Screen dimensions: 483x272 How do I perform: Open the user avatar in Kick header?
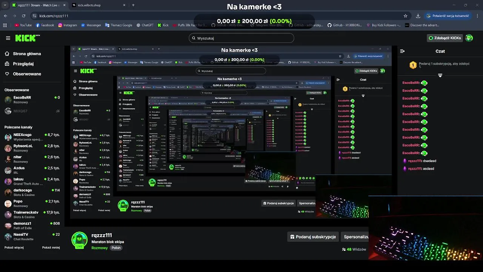tap(469, 38)
